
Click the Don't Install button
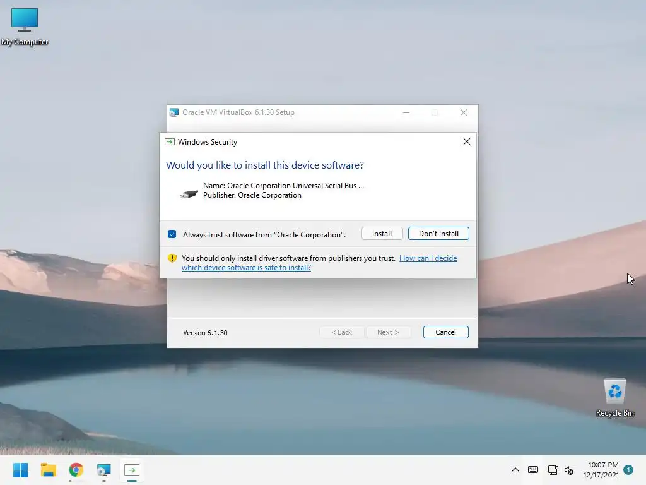438,234
